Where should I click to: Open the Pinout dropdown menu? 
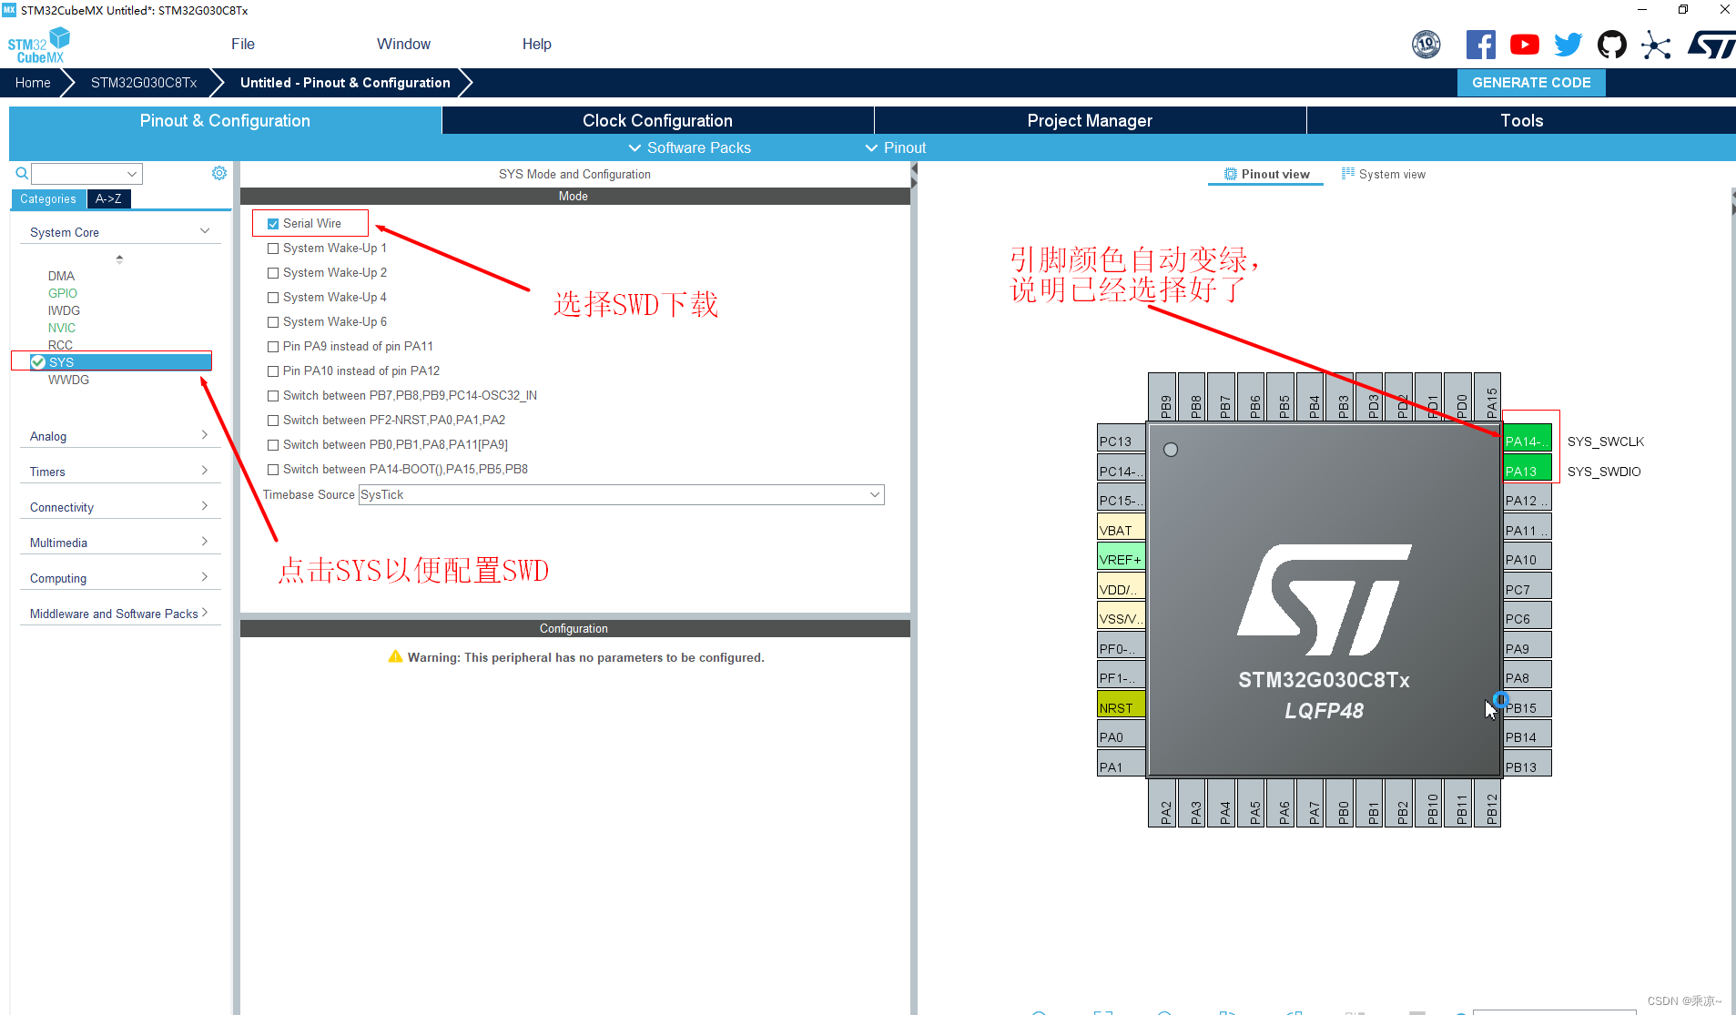point(895,147)
